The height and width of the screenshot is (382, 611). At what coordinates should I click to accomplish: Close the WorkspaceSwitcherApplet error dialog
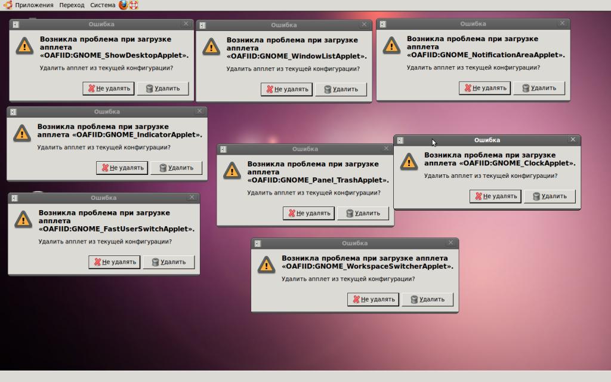[x=450, y=242]
